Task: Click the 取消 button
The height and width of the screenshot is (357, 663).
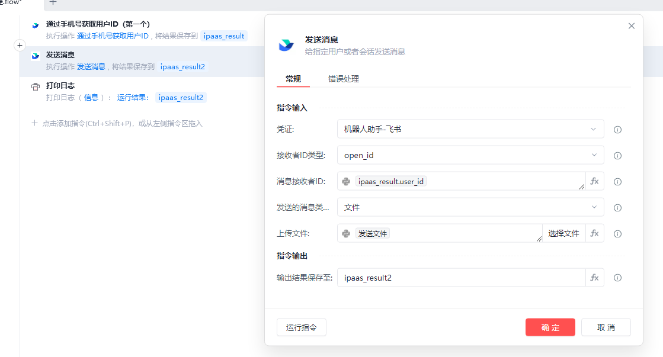Action: click(606, 327)
